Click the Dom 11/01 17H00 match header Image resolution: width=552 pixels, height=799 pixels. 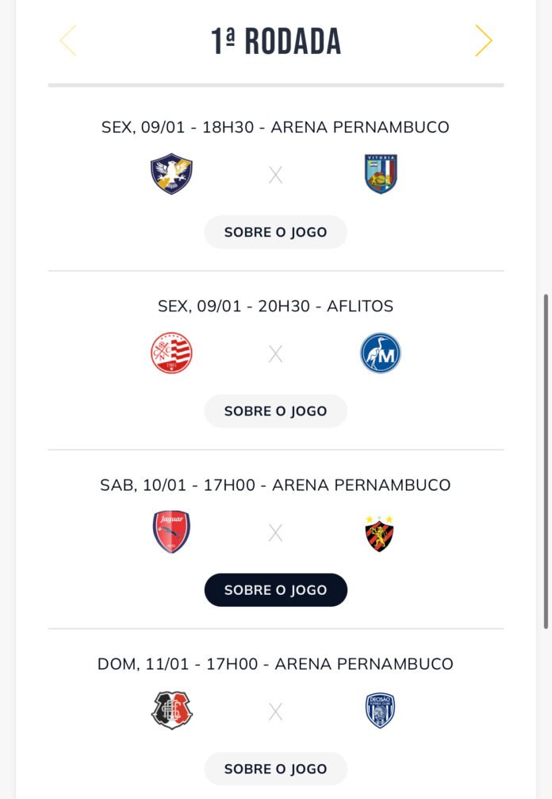275,664
